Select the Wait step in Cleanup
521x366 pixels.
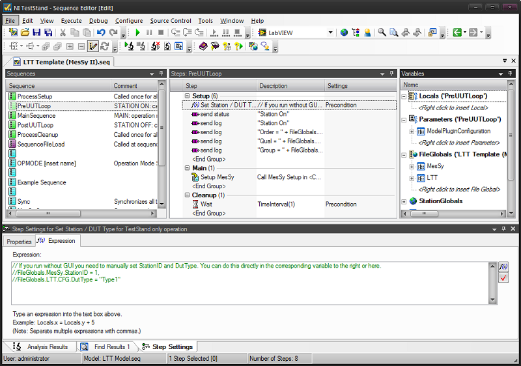coord(206,204)
